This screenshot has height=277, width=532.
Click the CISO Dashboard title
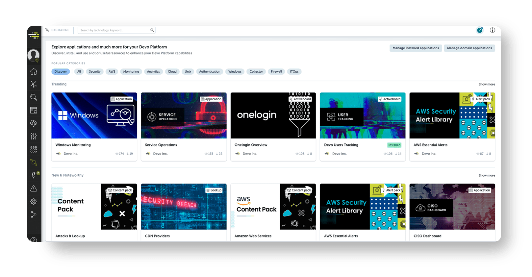tap(427, 236)
